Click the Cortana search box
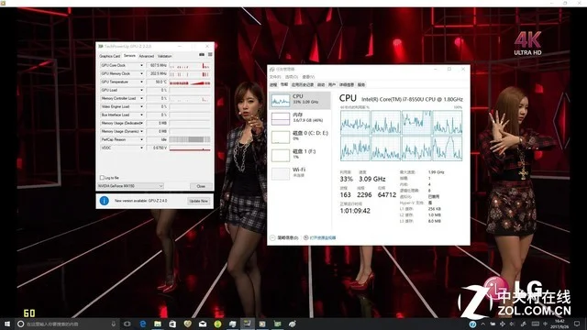587x330 pixels. coord(67,324)
